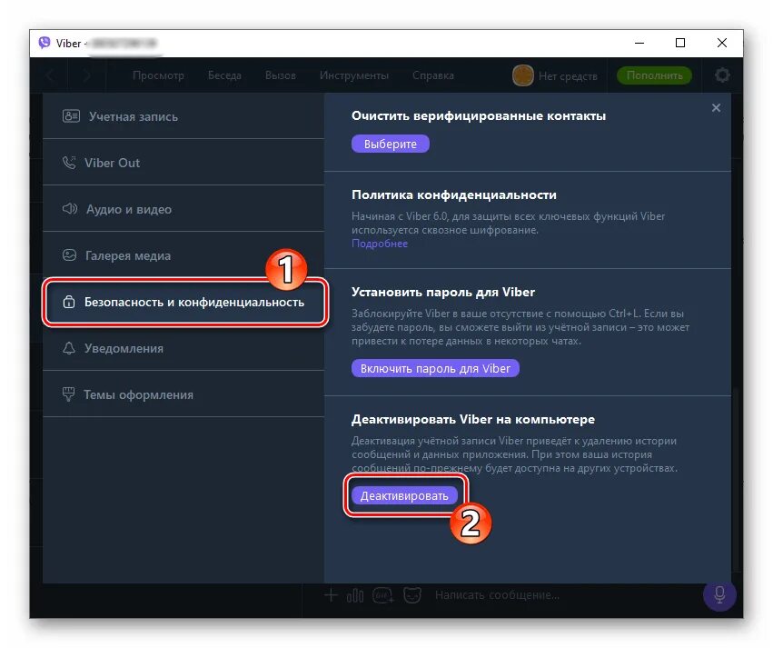The width and height of the screenshot is (773, 648).
Task: Click the sticker bear icon
Action: tap(412, 595)
